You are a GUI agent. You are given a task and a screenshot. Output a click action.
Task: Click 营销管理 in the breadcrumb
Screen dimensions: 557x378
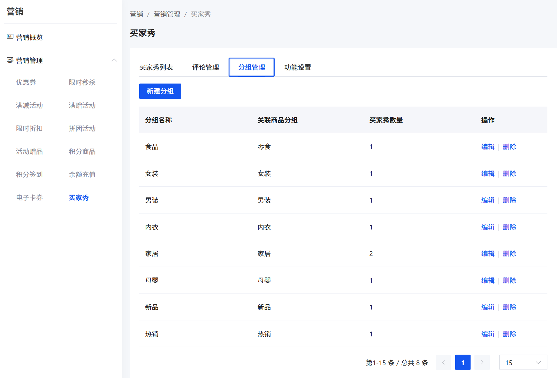[x=167, y=14]
